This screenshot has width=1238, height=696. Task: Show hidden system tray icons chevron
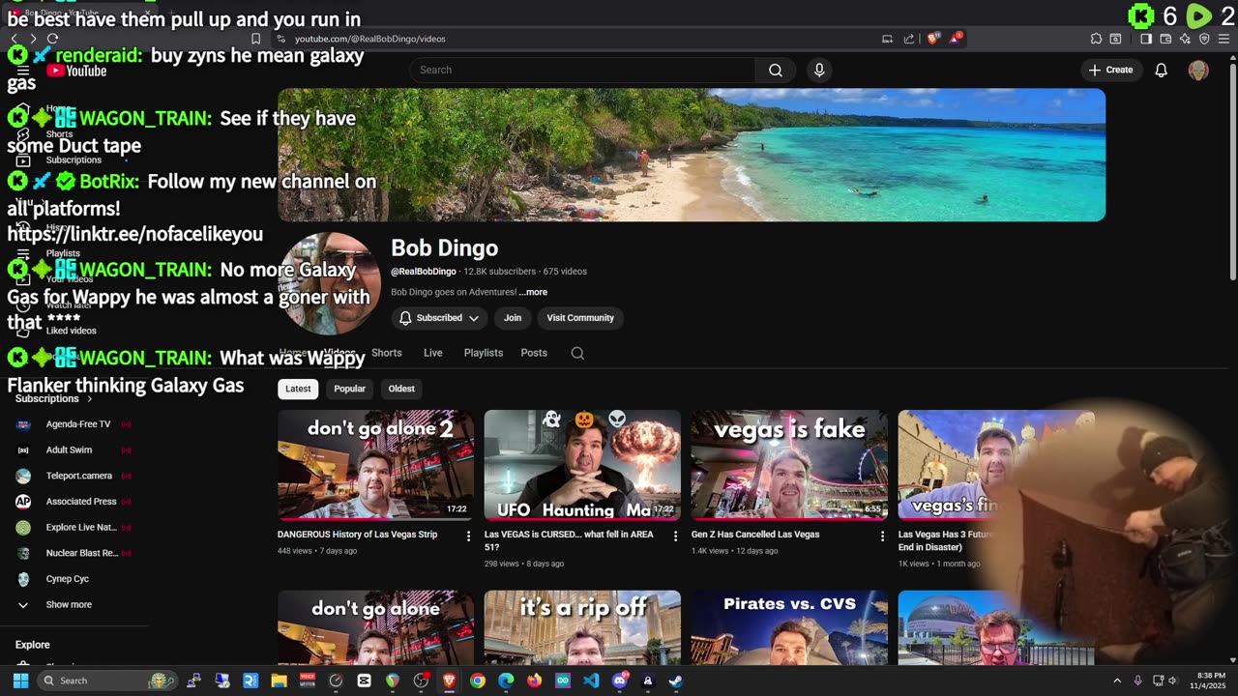click(1116, 681)
